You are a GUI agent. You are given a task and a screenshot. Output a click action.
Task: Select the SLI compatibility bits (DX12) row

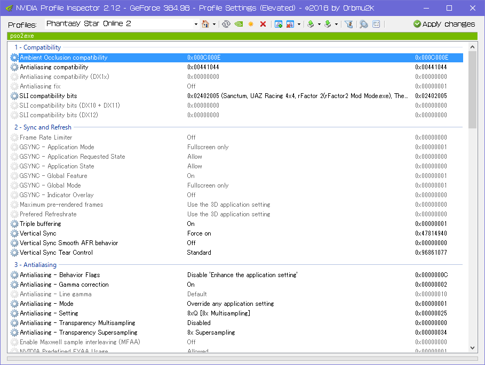236,115
